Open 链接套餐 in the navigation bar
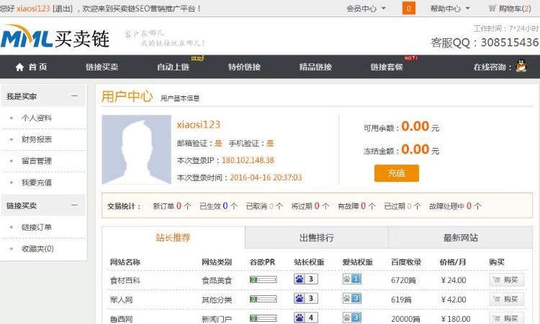The image size is (540, 324). 387,67
